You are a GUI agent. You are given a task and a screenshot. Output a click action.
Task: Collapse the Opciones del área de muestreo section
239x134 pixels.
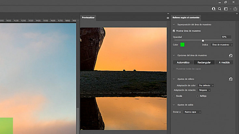174,55
